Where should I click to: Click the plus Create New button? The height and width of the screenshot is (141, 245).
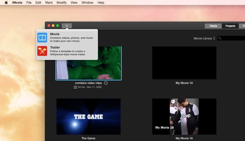[67, 26]
